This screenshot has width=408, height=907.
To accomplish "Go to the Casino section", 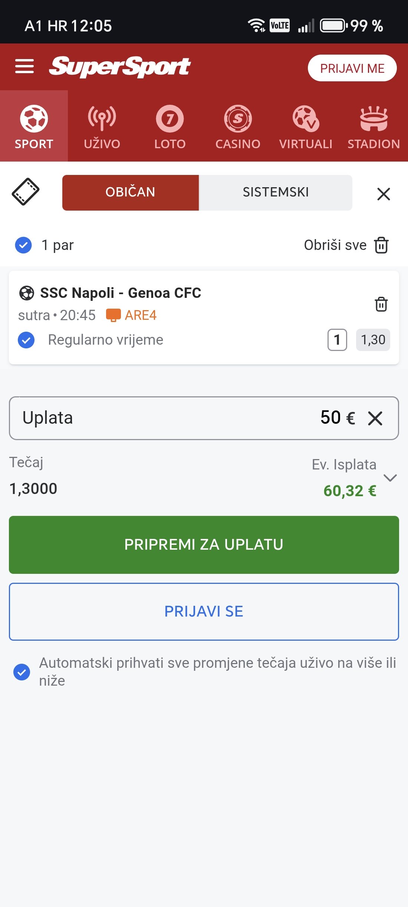I will coord(238,126).
